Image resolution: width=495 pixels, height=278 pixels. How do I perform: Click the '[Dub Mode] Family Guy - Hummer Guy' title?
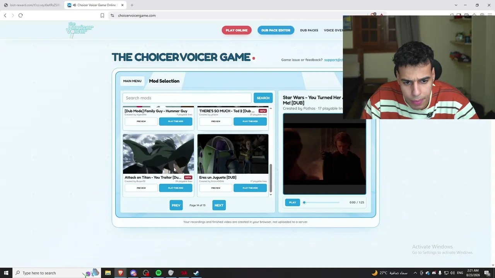[x=156, y=111]
